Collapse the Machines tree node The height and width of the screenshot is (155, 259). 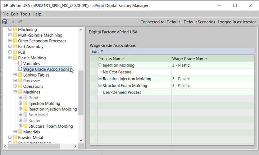(15, 92)
